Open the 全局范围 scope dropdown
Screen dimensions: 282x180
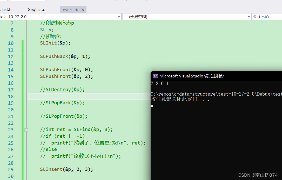(x=249, y=17)
